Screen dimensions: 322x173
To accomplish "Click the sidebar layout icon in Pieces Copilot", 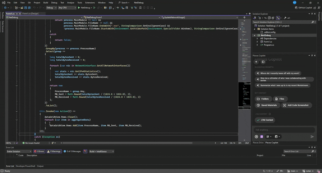I will pos(263,62).
